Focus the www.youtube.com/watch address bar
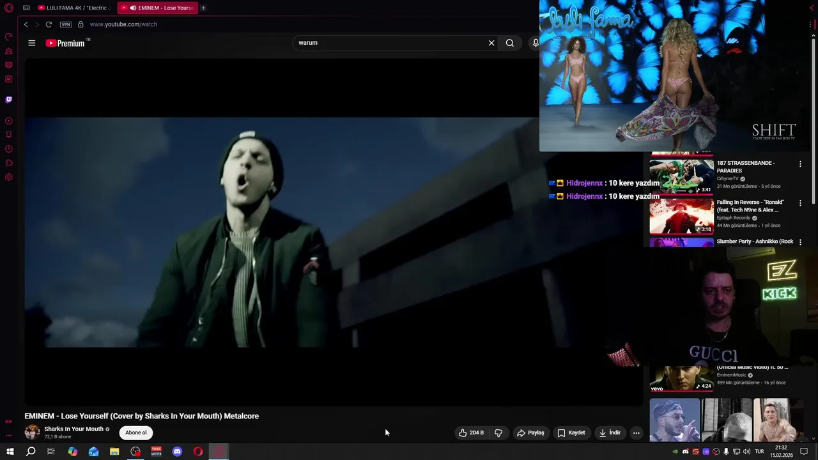This screenshot has width=818, height=460. pos(123,24)
